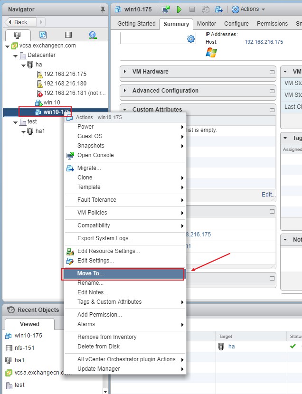
Task: Select the Viewed tab in Recent Objects
Action: click(29, 324)
